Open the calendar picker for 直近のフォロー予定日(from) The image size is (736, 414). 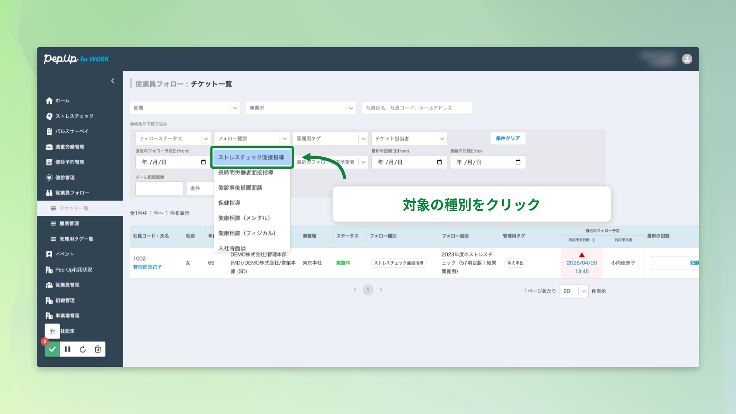coord(203,162)
